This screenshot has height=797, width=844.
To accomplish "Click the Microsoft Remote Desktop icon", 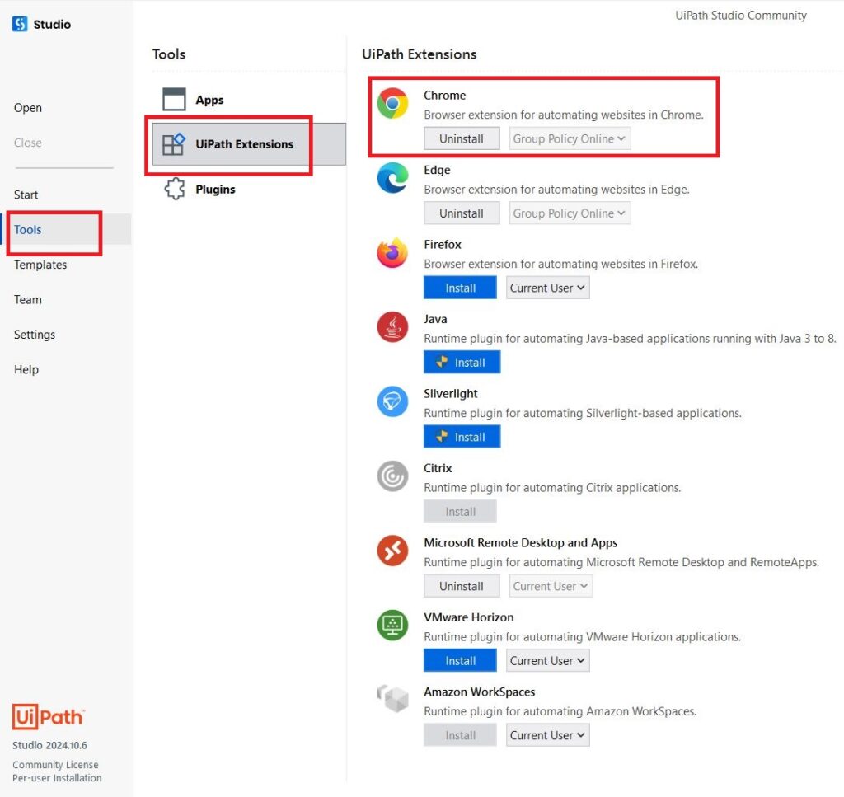I will click(393, 551).
